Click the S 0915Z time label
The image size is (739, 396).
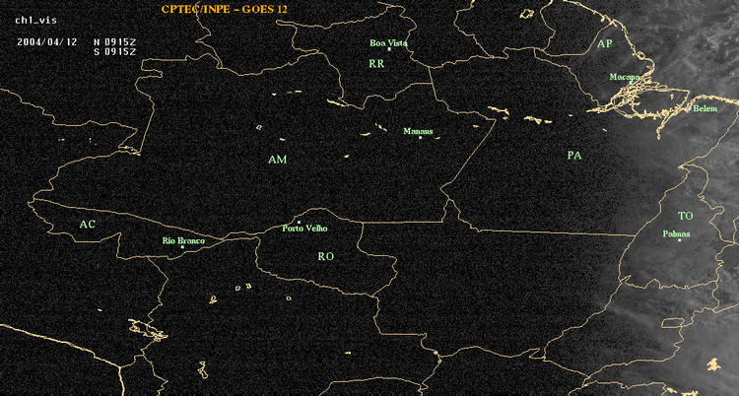point(115,51)
